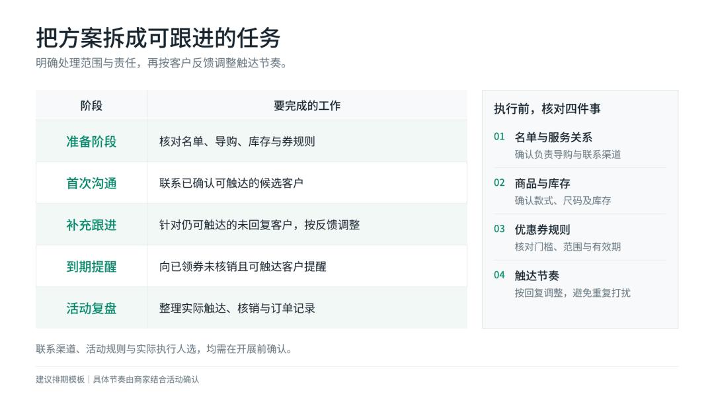Select the 准备阶段 row label

coord(91,141)
